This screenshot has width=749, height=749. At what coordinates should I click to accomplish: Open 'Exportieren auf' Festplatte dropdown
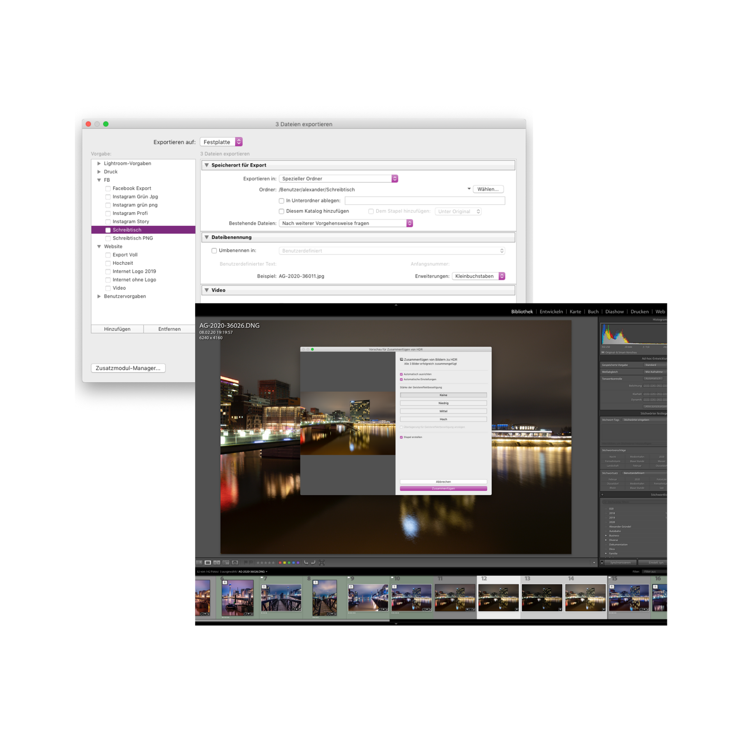click(x=221, y=142)
